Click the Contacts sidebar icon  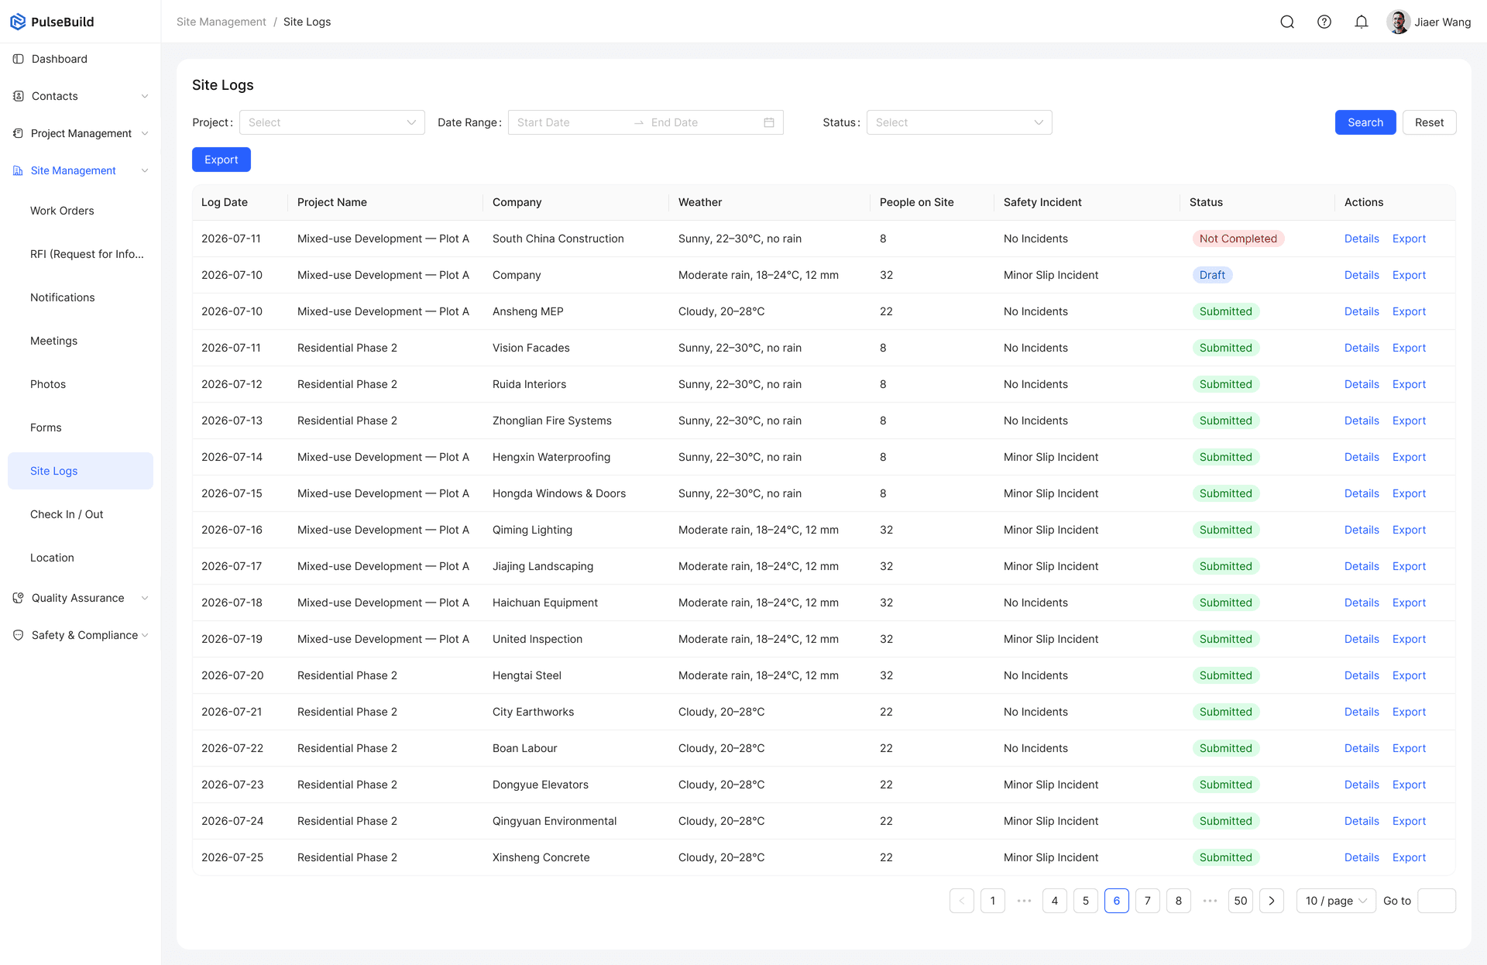click(19, 96)
